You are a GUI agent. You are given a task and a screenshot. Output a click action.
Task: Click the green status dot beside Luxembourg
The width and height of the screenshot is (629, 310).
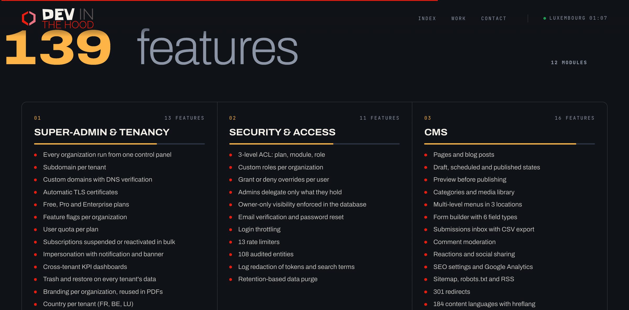pos(545,18)
